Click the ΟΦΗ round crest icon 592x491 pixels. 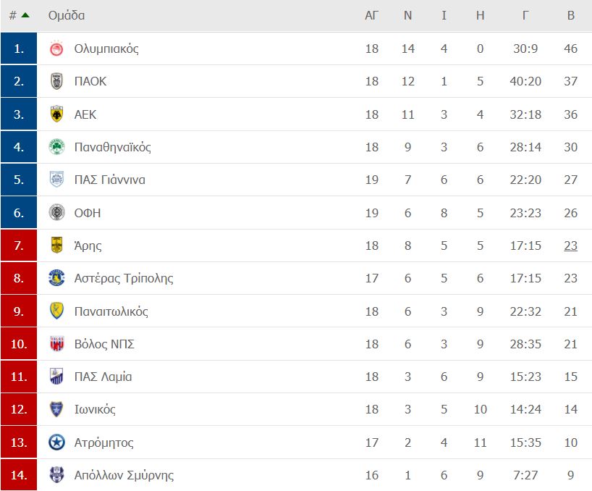(56, 213)
